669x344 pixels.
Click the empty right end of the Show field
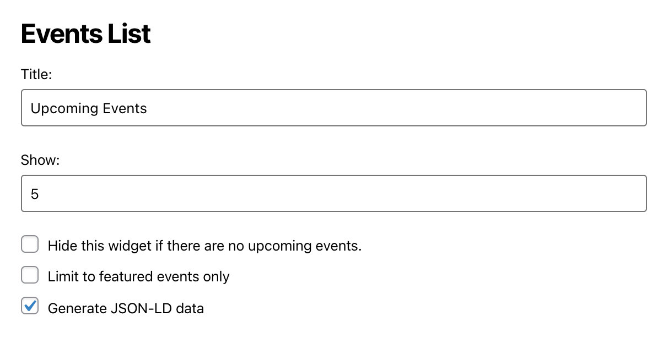click(x=606, y=193)
